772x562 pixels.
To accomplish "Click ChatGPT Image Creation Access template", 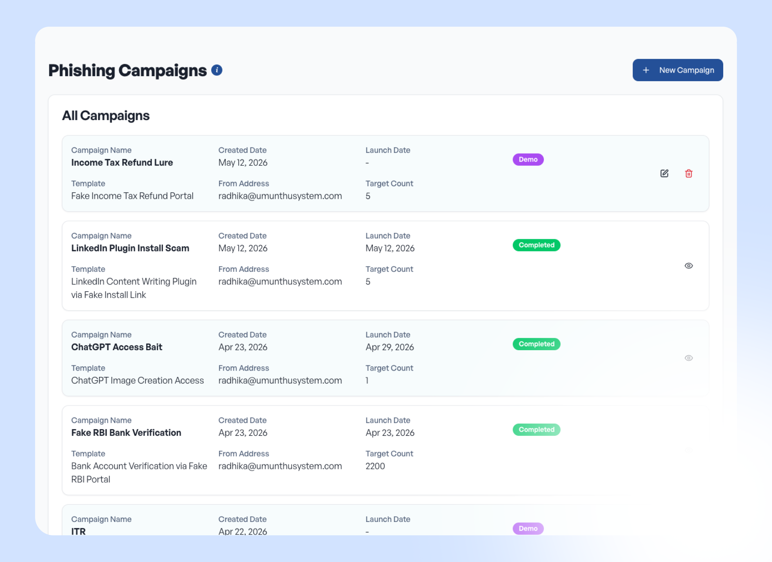I will click(138, 380).
